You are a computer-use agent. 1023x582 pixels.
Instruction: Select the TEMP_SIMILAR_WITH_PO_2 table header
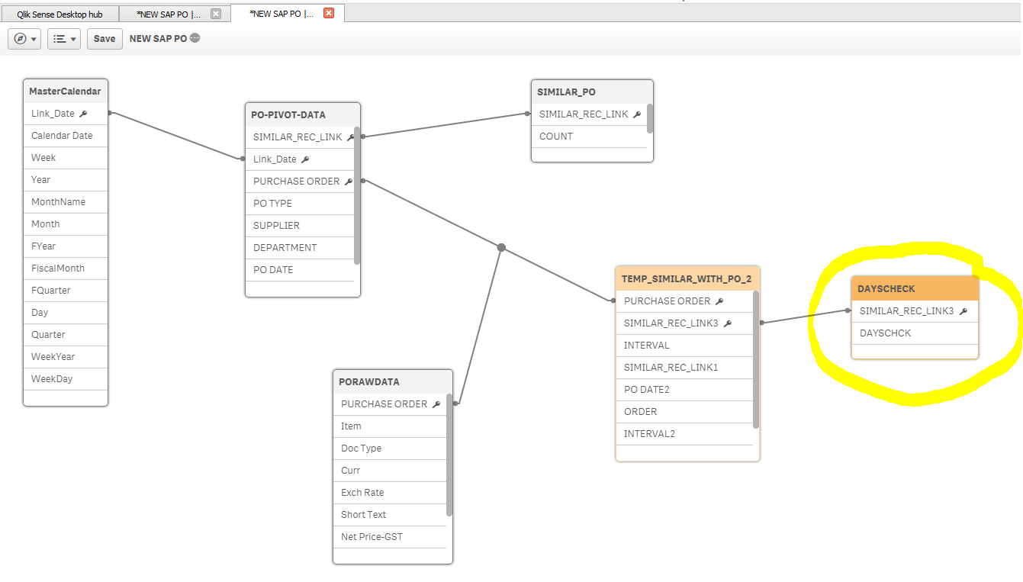pyautogui.click(x=687, y=278)
